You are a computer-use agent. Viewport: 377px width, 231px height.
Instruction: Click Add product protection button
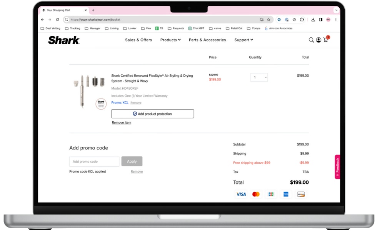tap(153, 114)
